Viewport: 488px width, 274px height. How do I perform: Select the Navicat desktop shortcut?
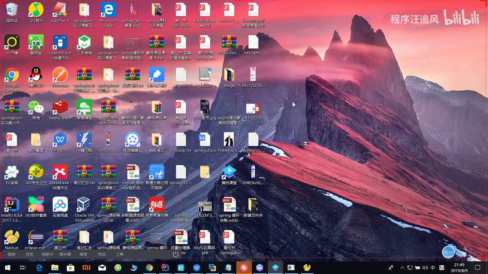click(12, 239)
